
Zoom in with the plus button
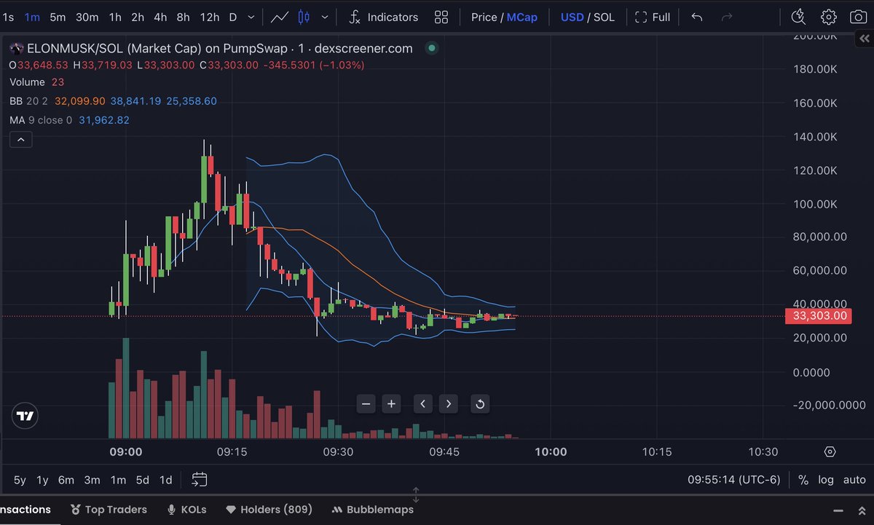(392, 403)
